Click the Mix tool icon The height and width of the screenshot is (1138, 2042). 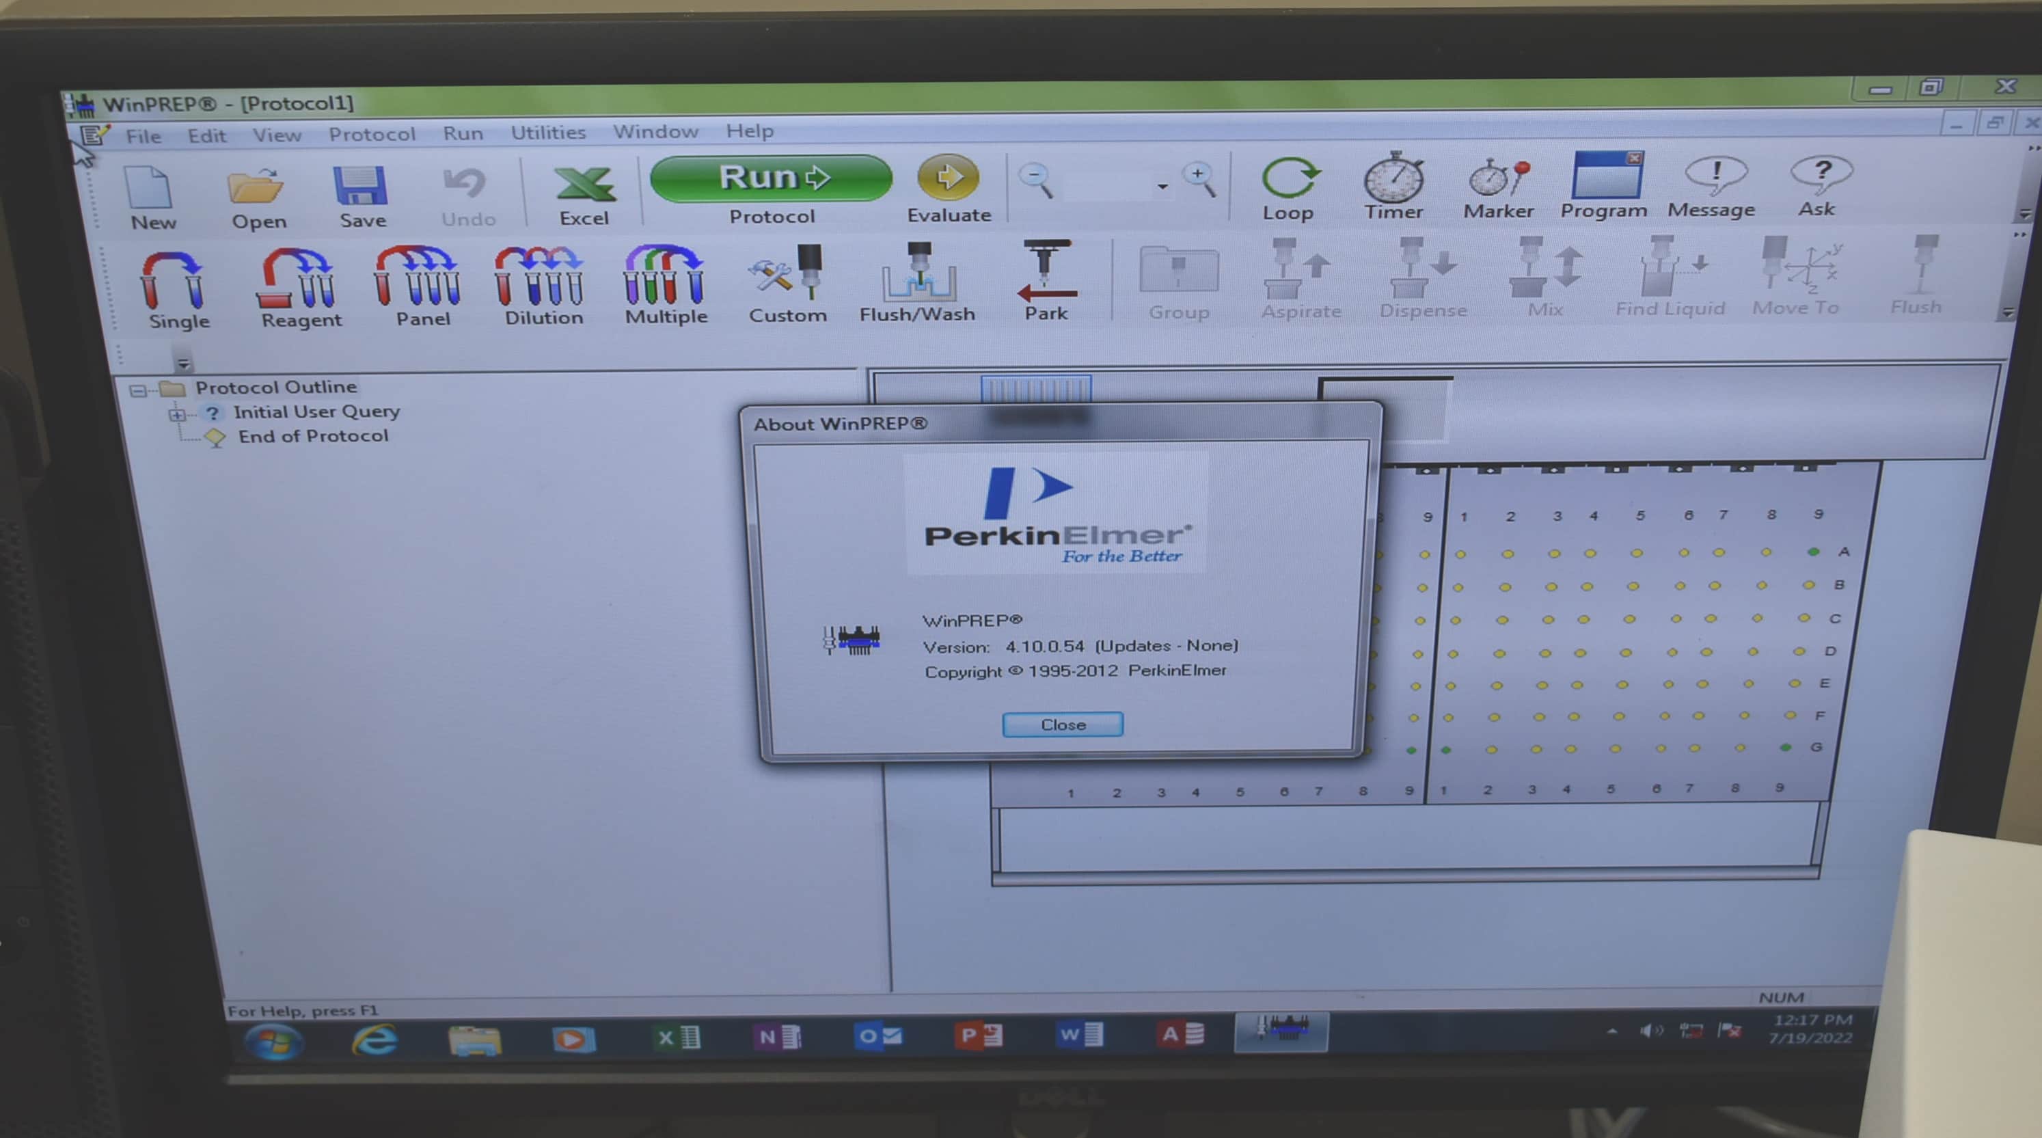[x=1545, y=277]
